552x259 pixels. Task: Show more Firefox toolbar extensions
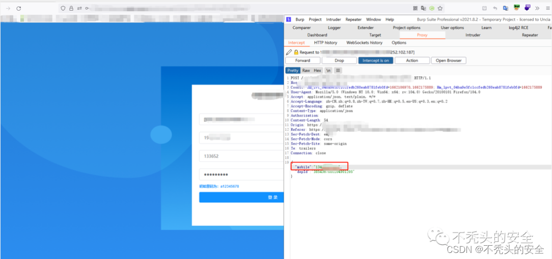[537, 8]
